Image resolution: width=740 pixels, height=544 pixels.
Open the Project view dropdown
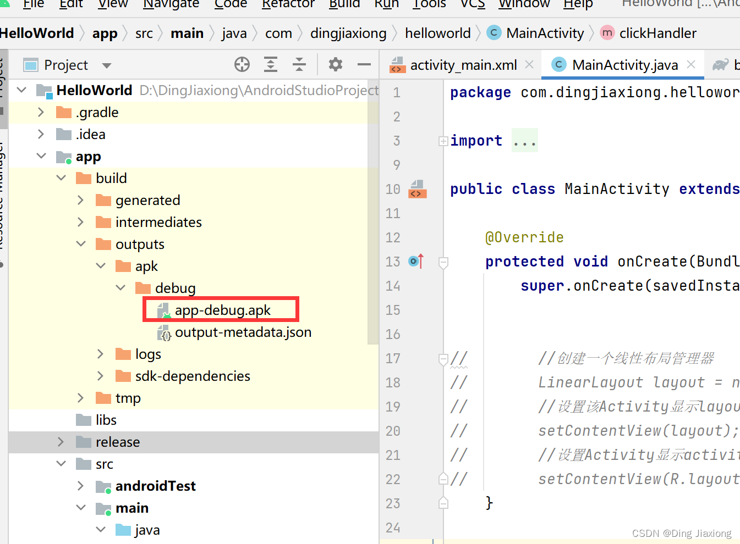(x=107, y=65)
